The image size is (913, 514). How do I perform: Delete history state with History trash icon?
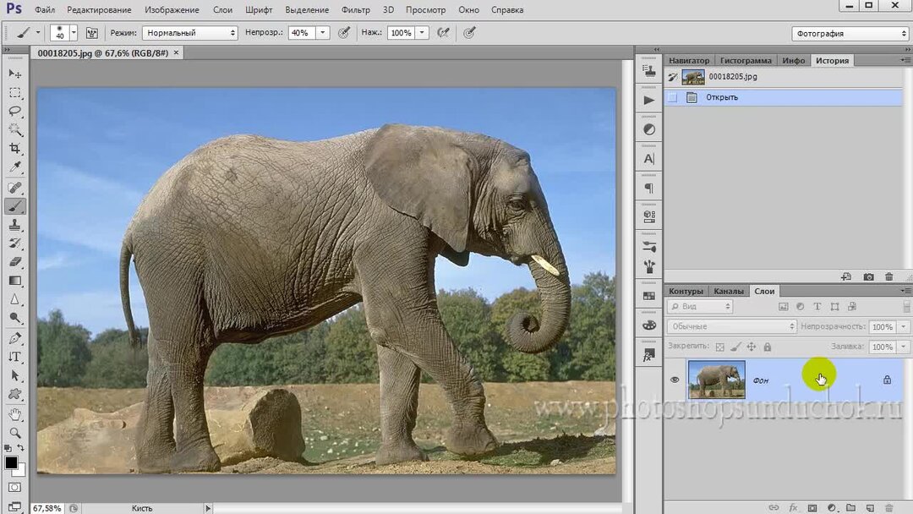point(888,277)
